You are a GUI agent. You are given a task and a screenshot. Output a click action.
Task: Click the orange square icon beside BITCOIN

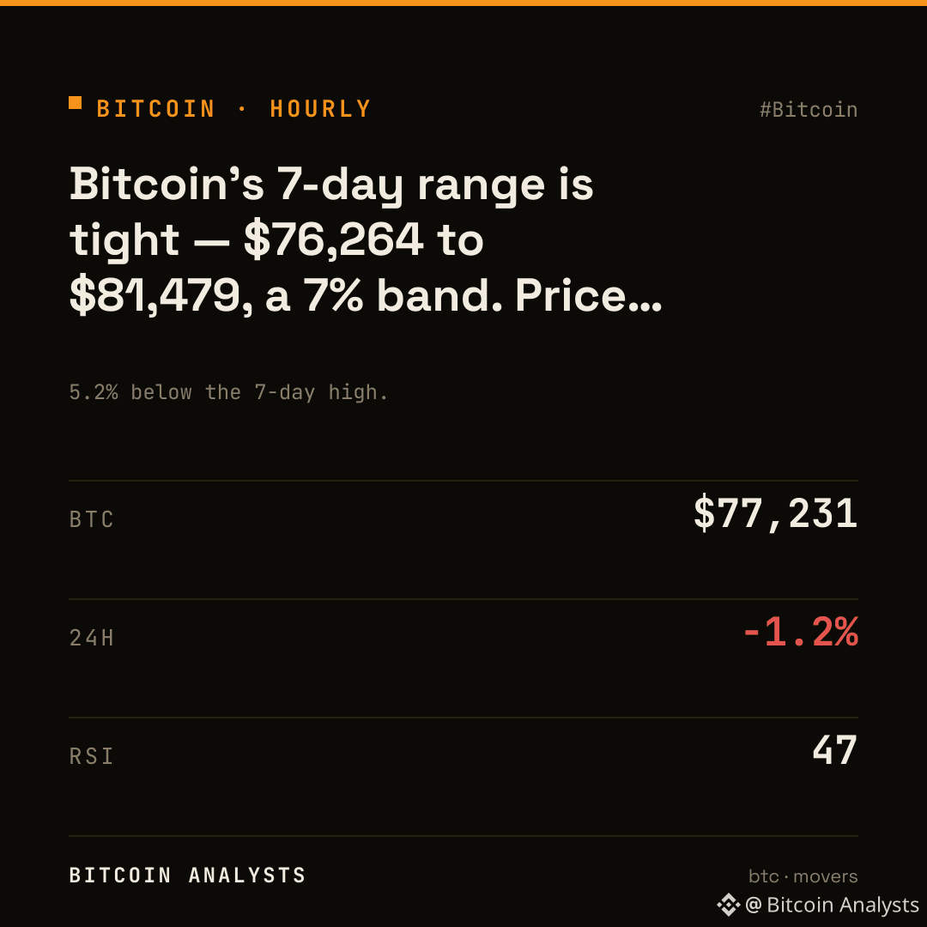coord(75,103)
